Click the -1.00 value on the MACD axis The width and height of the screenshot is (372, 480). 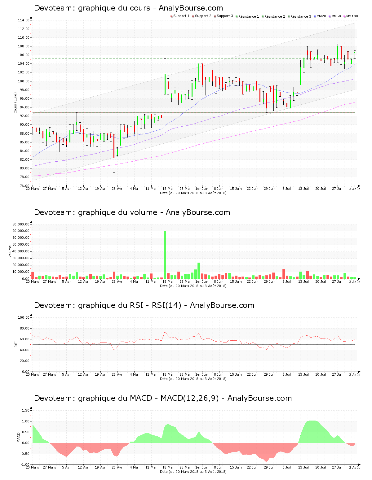click(25, 465)
